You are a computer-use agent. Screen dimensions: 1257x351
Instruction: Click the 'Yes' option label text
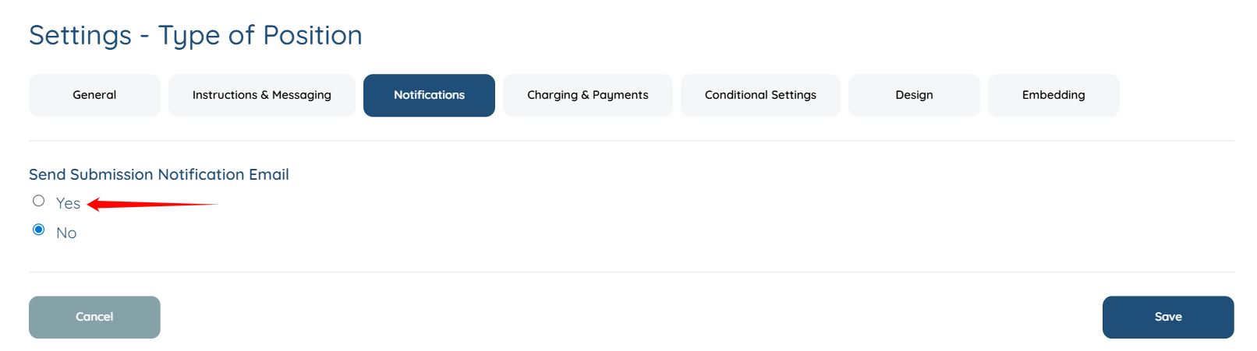tap(68, 203)
